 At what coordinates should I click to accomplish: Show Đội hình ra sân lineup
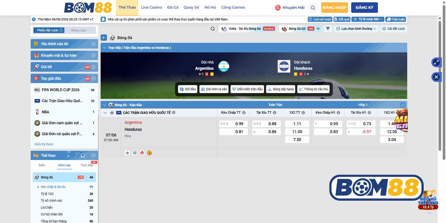coord(214,89)
